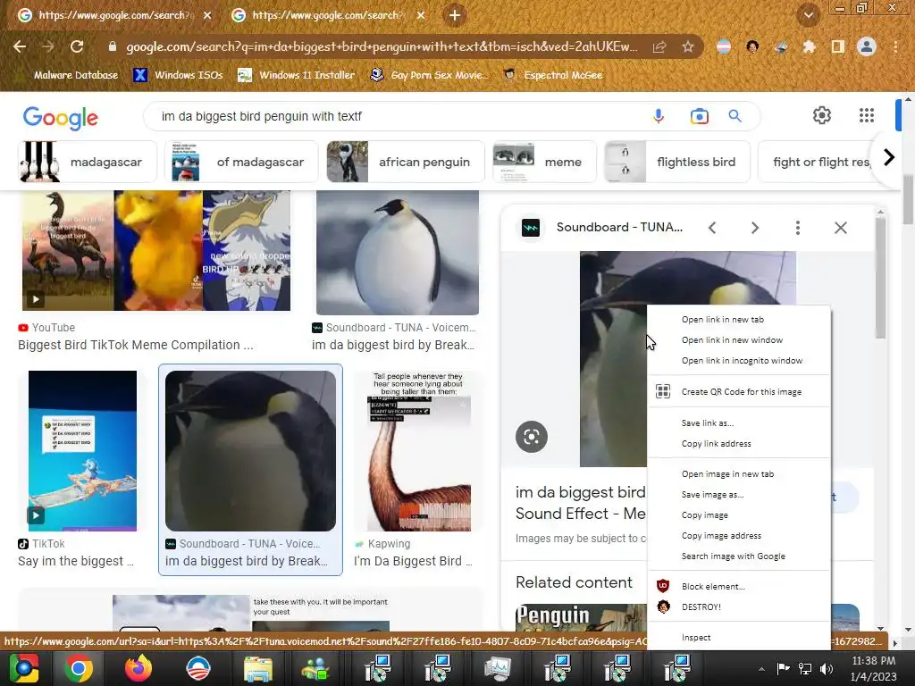Show previous image in preview panel
The width and height of the screenshot is (915, 686).
712,228
